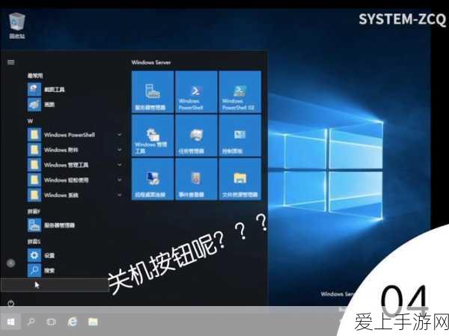Open taskbar search magnifier

[31, 322]
